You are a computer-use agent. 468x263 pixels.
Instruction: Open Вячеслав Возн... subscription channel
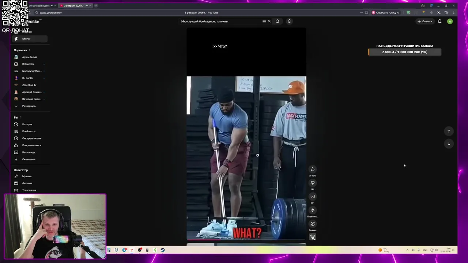point(29,99)
